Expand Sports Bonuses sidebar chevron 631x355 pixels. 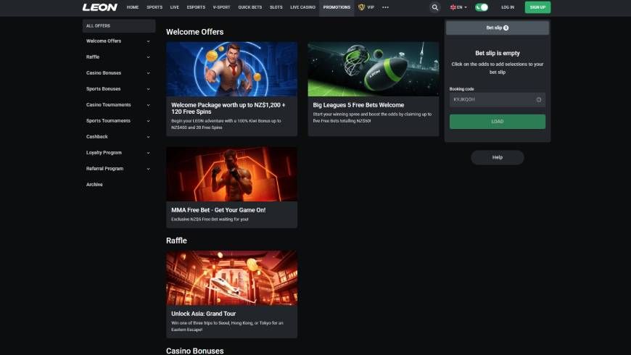pos(148,89)
